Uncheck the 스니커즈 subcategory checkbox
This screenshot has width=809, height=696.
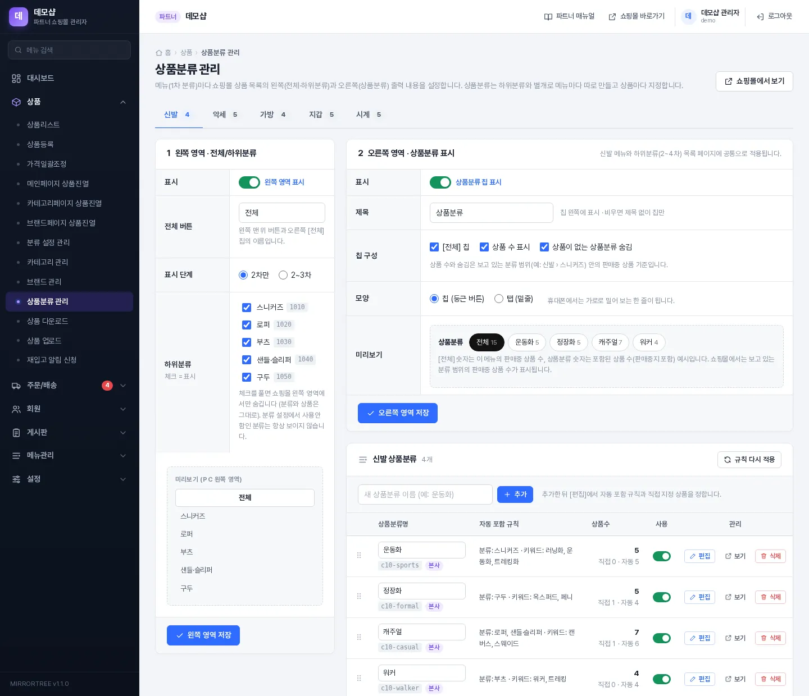click(x=247, y=308)
